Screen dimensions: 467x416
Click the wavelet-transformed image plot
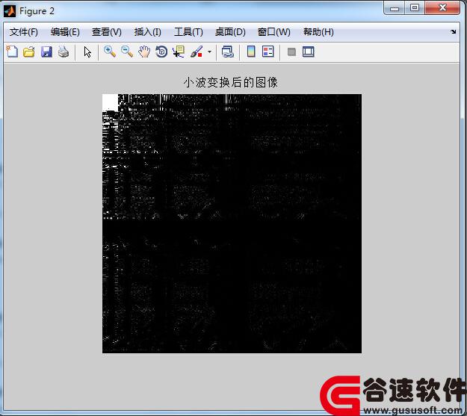(232, 223)
